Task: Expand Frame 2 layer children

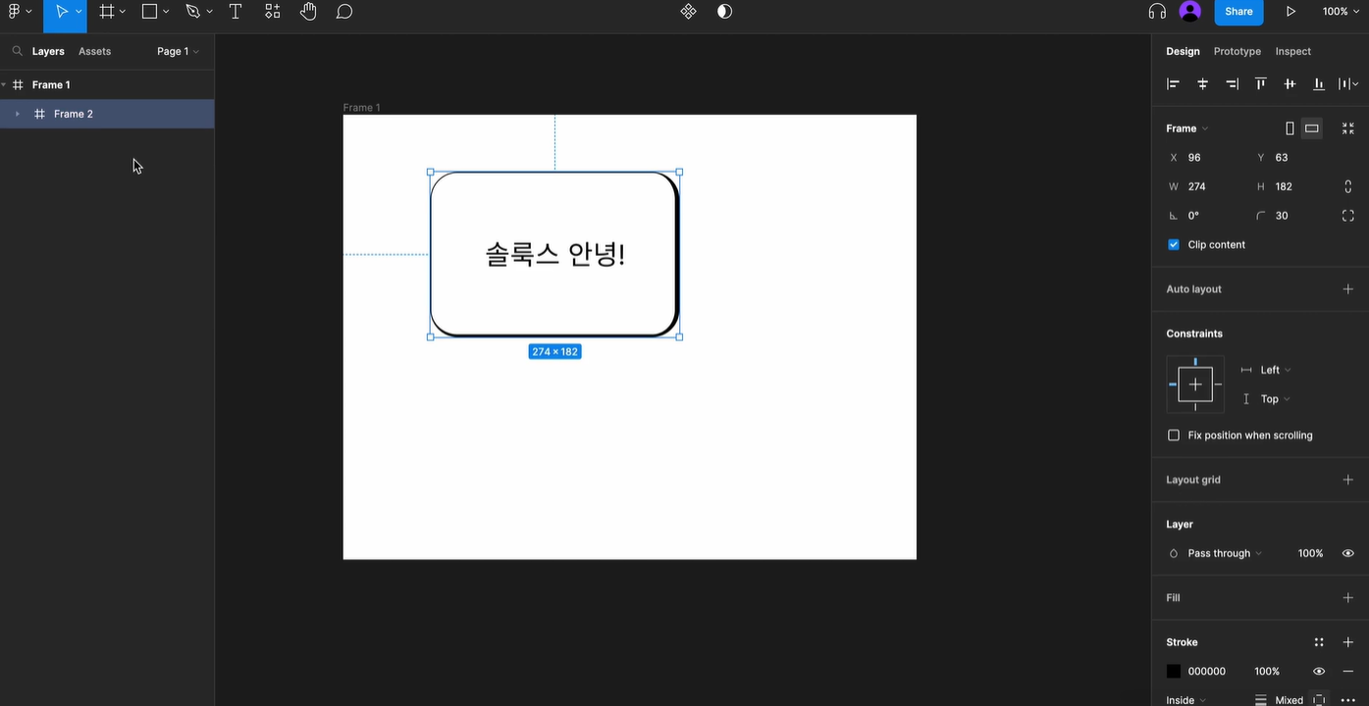Action: [18, 114]
